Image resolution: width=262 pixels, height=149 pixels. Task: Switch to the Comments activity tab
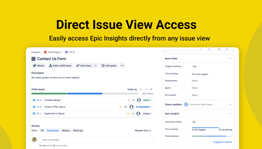point(53,130)
